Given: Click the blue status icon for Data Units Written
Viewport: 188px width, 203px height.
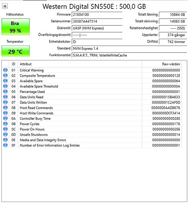Looking at the screenshot, I should (5, 102).
